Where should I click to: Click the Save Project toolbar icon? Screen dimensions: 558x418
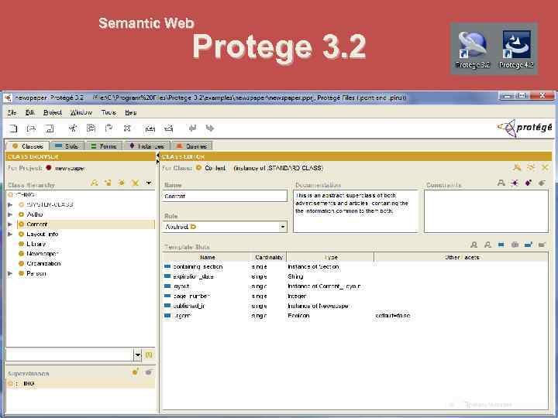pyautogui.click(x=50, y=128)
